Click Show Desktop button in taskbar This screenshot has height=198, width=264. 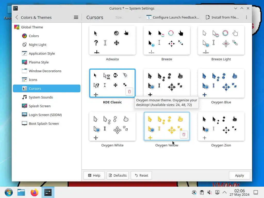click(x=256, y=192)
